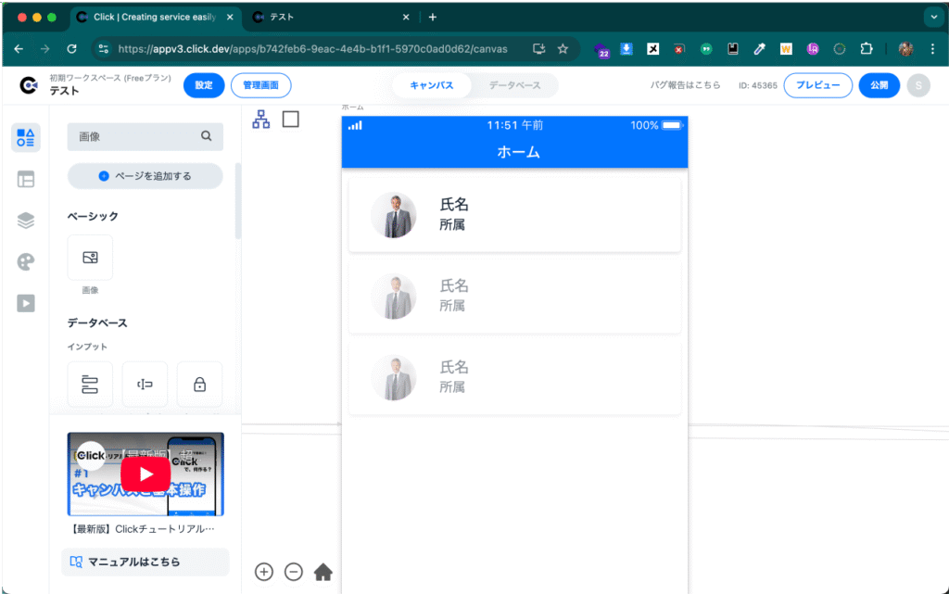949x594 pixels.
Task: Select the 氏名 text in first card
Action: tap(454, 205)
